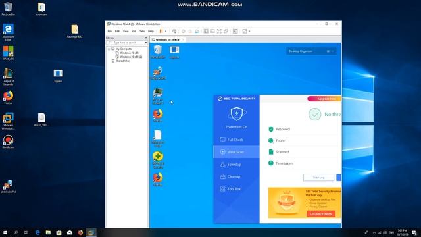421x237 pixels.
Task: Select the Firefox shortcut on host desktop
Action: tap(8, 97)
